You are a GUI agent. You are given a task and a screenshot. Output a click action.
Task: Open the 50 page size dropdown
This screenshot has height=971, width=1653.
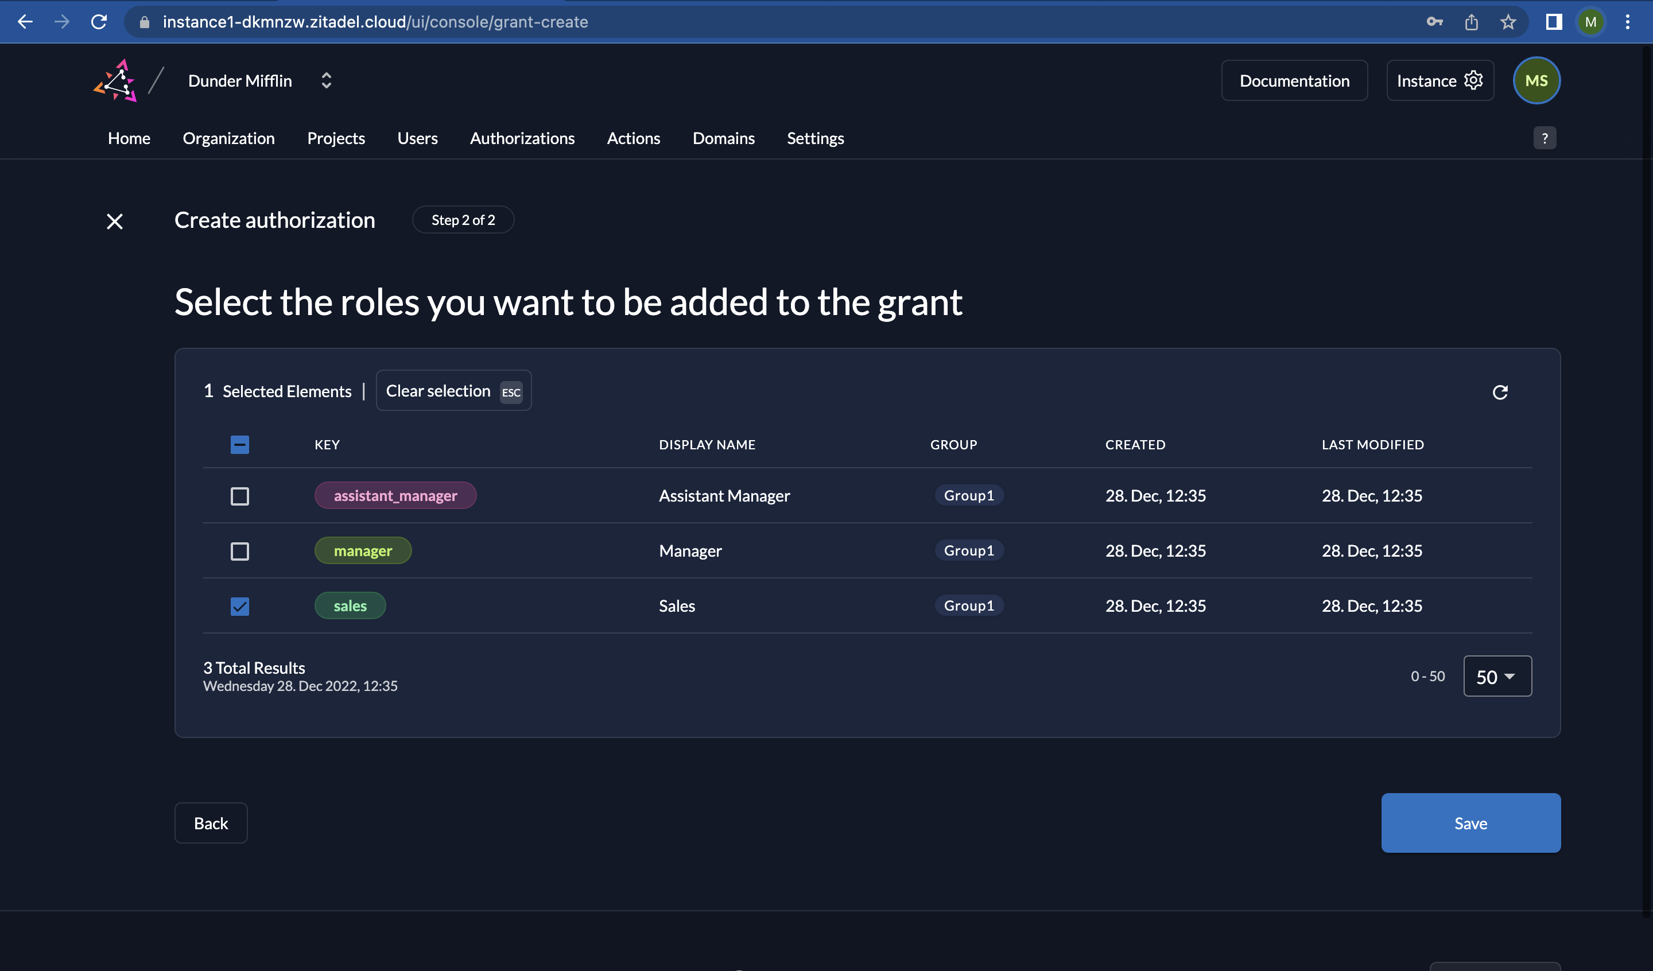click(1497, 676)
